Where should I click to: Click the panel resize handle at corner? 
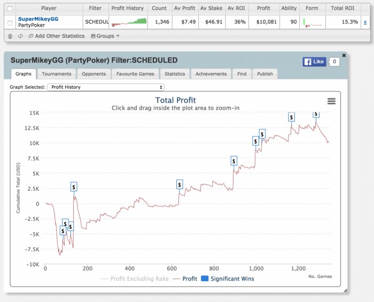[x=345, y=290]
